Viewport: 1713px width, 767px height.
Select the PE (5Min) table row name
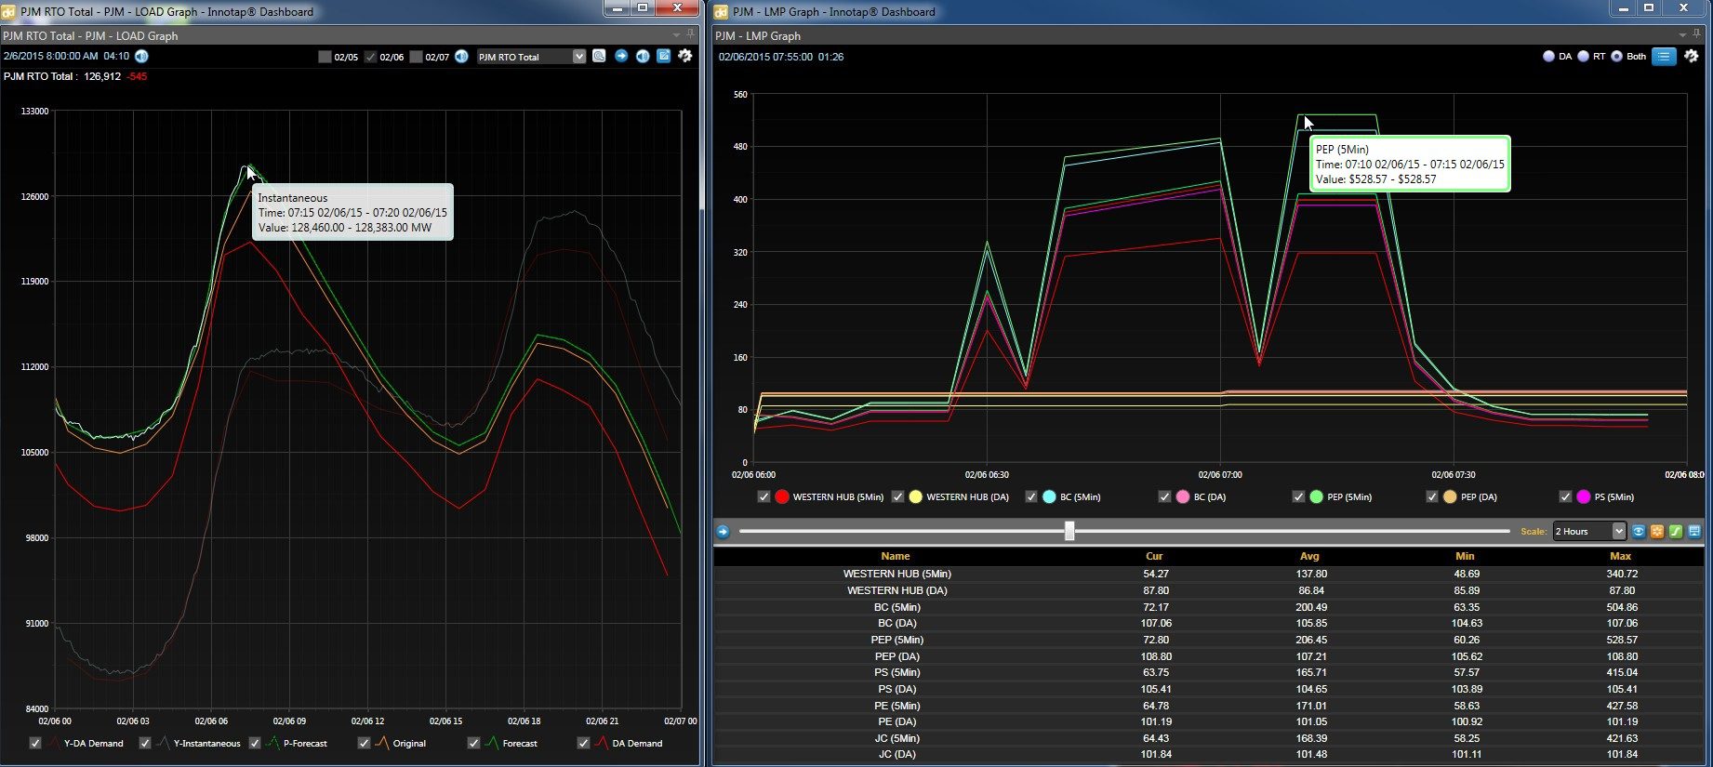pos(896,706)
